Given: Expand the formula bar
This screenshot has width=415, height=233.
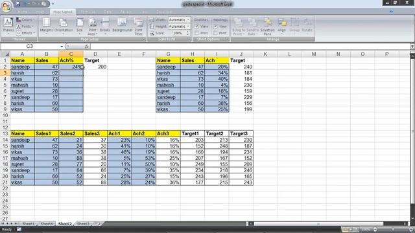Looking at the screenshot, I should coord(412,47).
